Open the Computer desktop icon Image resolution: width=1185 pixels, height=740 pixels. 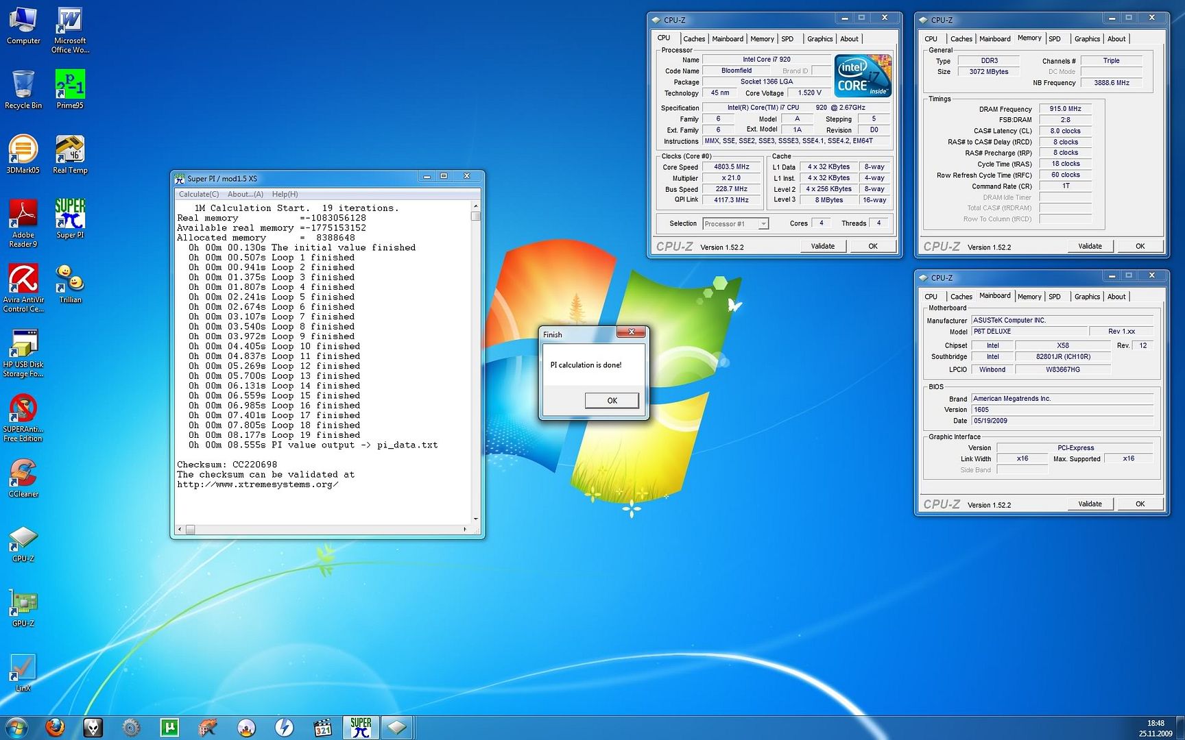pos(23,27)
